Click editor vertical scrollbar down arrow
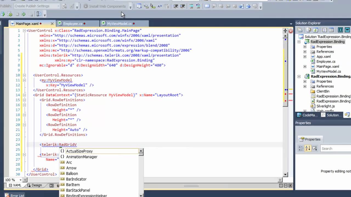 point(285,174)
